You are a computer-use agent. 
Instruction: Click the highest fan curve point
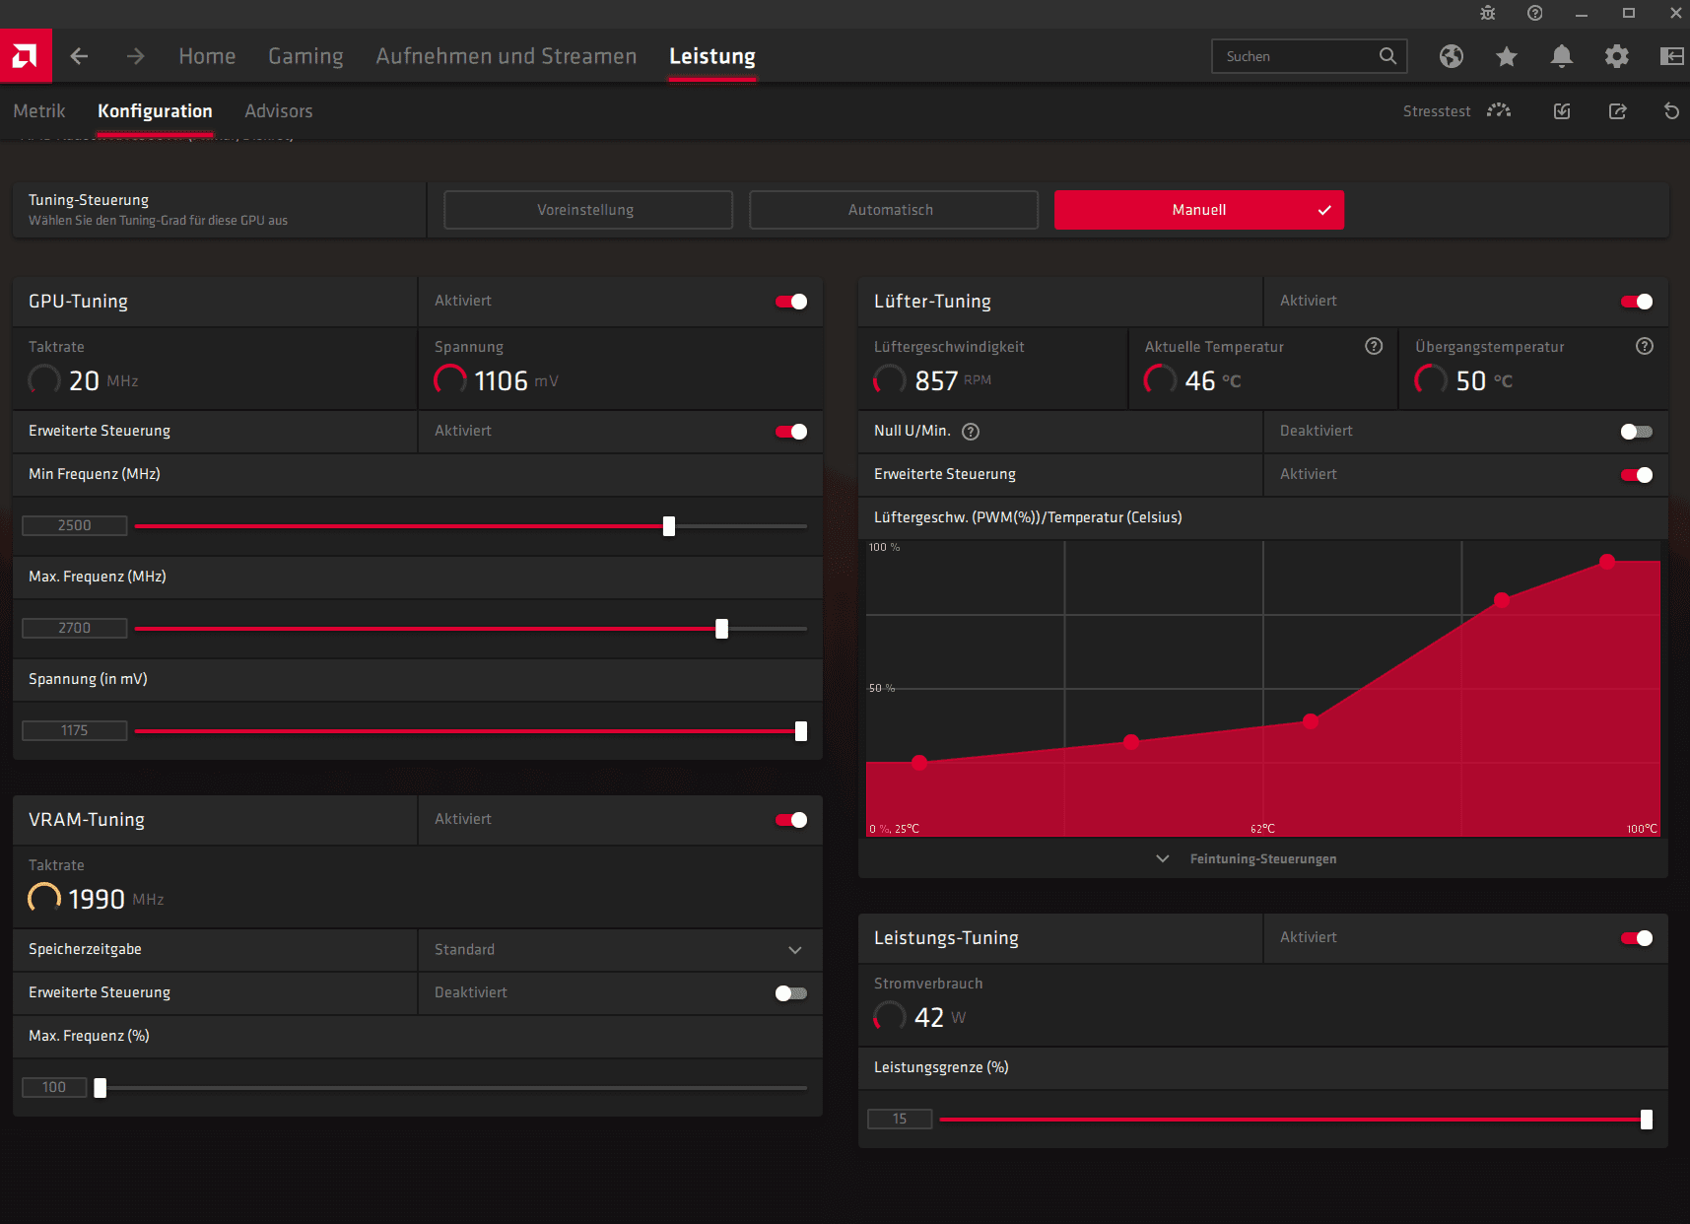point(1606,562)
